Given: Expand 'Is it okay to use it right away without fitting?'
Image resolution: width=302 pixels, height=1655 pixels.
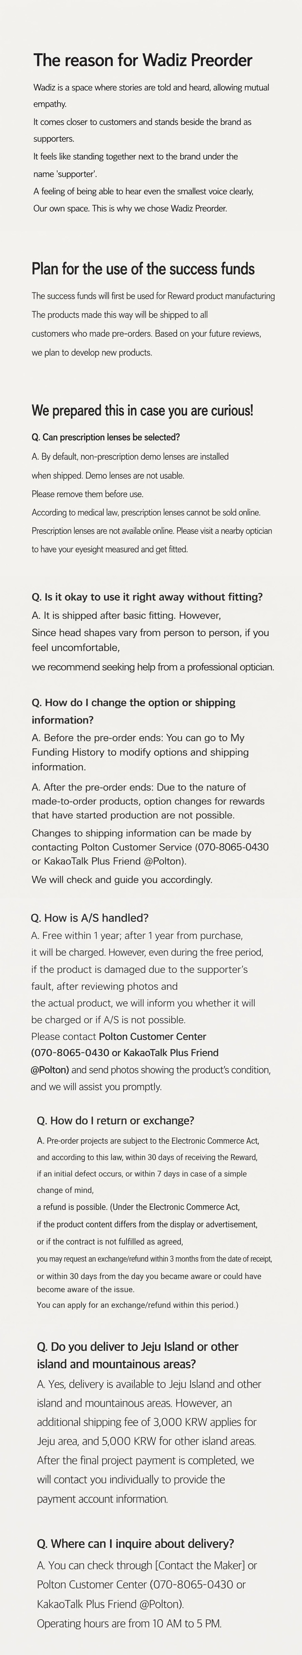Looking at the screenshot, I should 147,596.
